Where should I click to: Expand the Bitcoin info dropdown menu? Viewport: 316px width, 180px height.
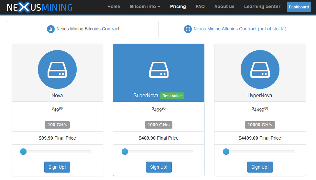pyautogui.click(x=145, y=7)
